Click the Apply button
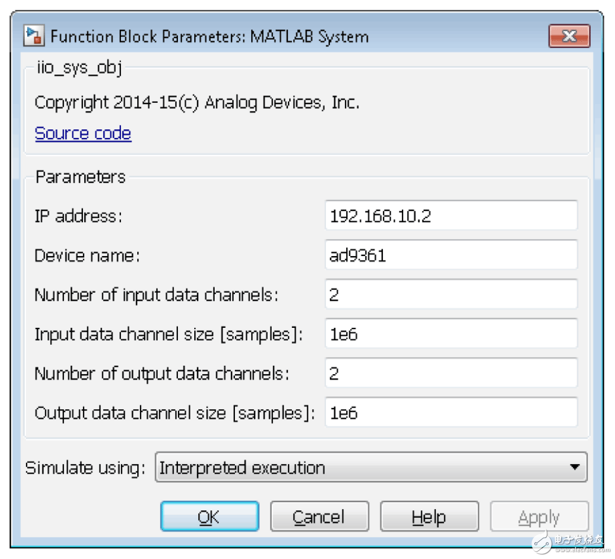 539,517
